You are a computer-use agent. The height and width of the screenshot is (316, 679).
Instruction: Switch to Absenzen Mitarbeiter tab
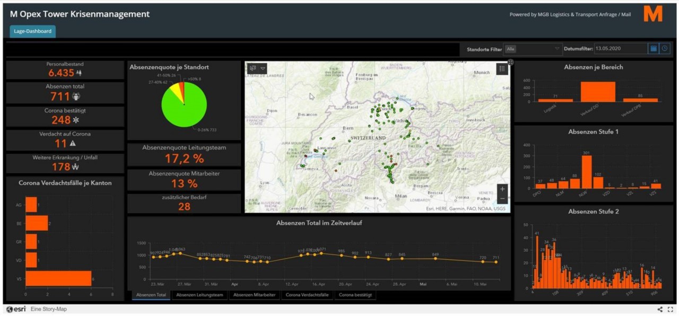pyautogui.click(x=254, y=295)
